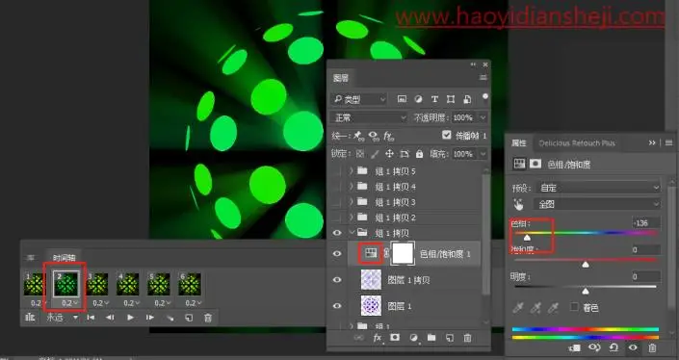Image resolution: width=679 pixels, height=360 pixels.
Task: Open the preset 自定 dropdown
Action: (598, 188)
